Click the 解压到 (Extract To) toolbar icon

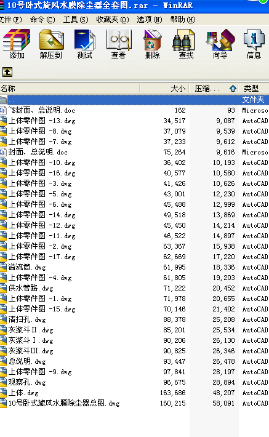pyautogui.click(x=51, y=44)
